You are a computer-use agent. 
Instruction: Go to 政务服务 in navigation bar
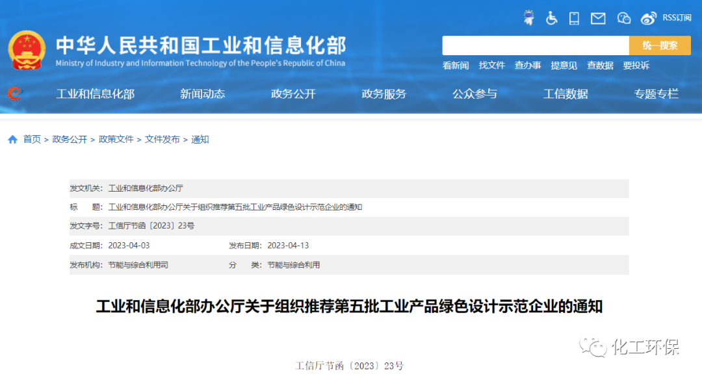coord(383,94)
